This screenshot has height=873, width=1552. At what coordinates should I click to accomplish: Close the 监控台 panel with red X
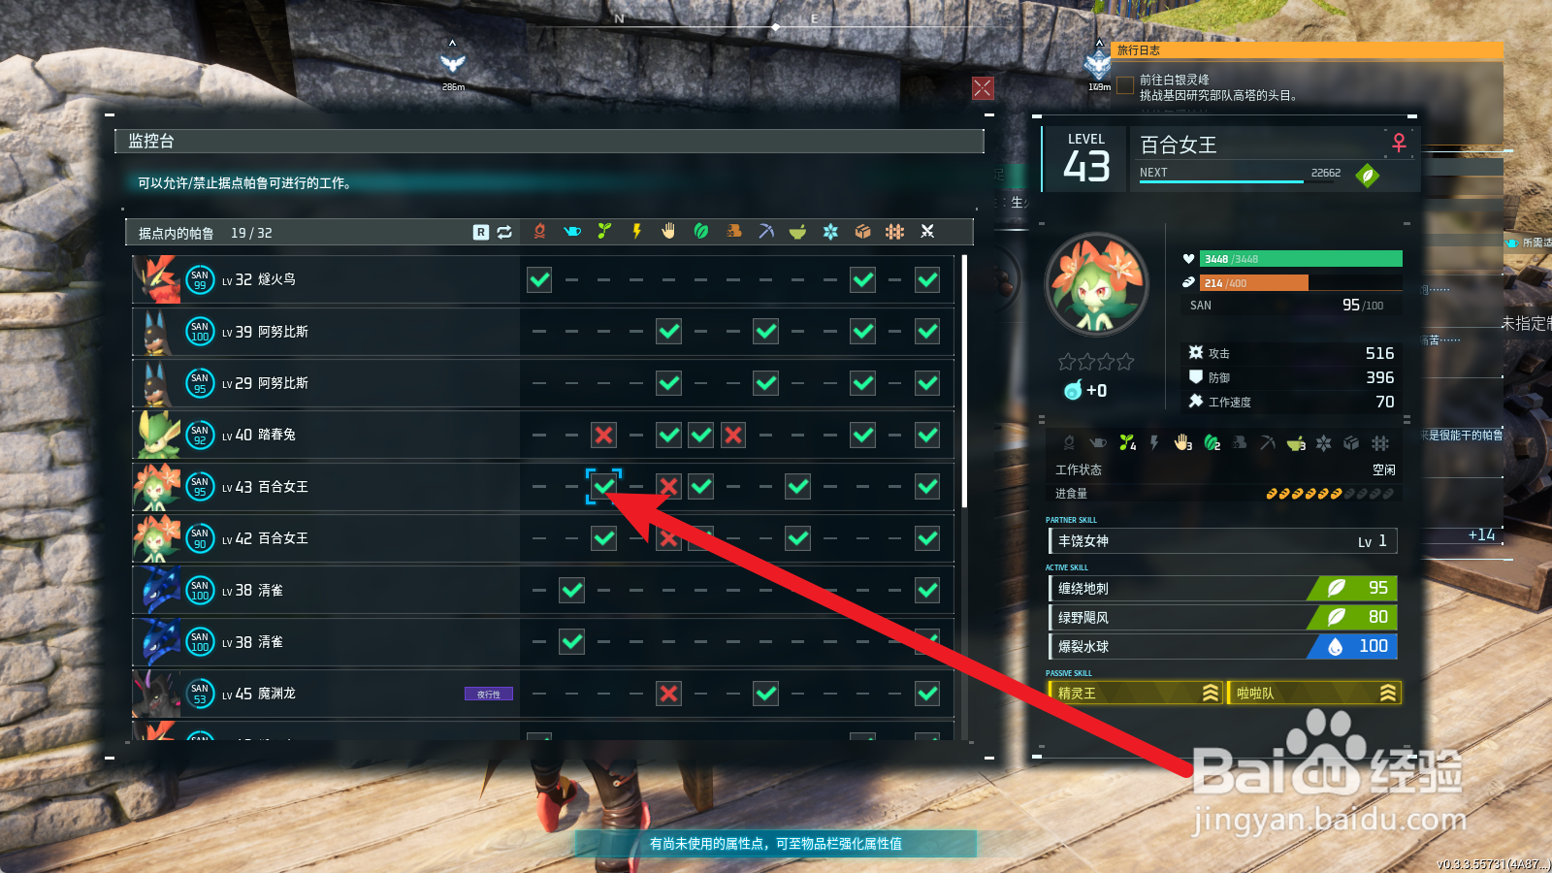[x=983, y=88]
